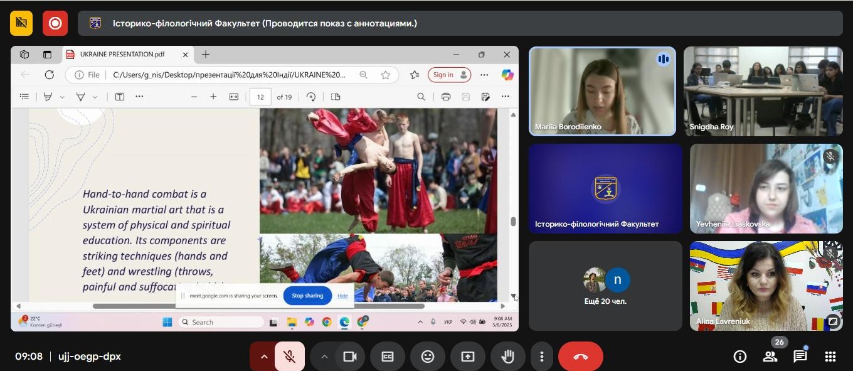
Task: Open meeting details info icon
Action: pos(740,357)
